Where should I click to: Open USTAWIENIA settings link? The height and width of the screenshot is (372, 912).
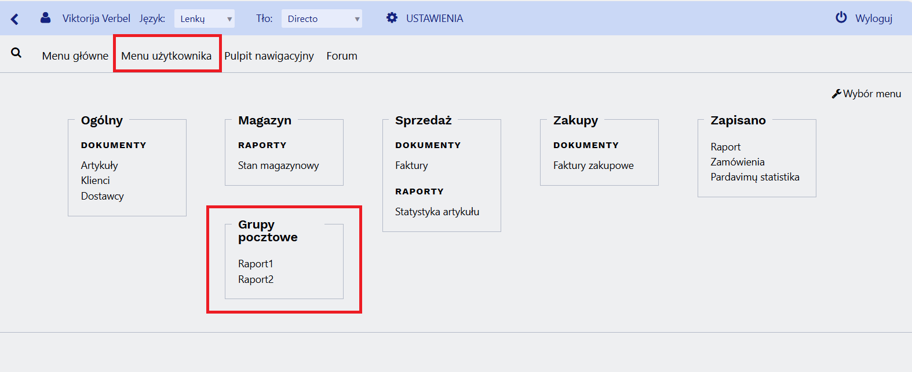click(435, 19)
